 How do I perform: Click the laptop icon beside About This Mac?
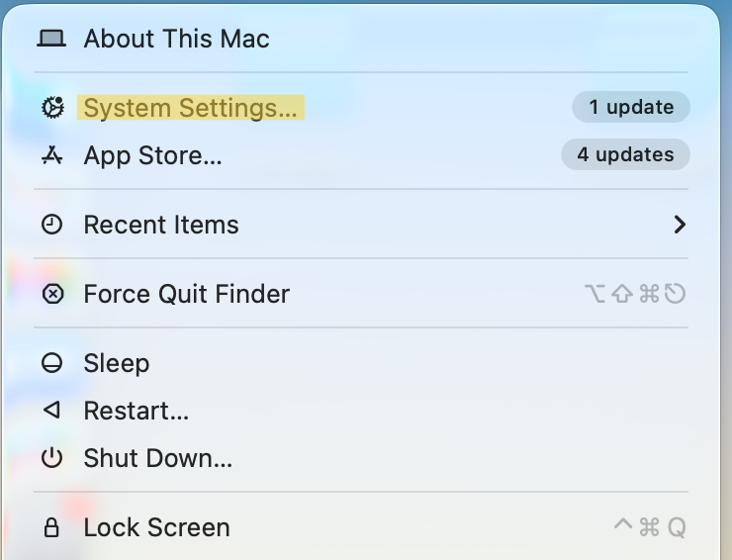point(51,39)
